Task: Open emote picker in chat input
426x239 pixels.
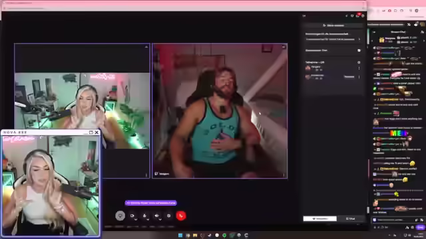Action: [421, 220]
